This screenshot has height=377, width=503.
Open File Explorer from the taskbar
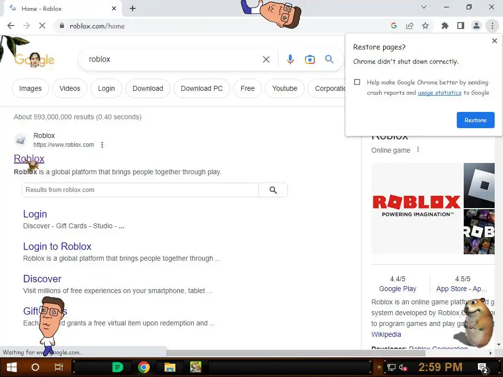169,367
